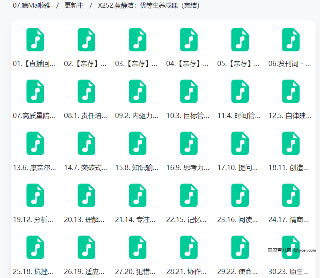Viewport: 320px width, 278px height.
Task: Open the 09.2. 内驱力 audio icon
Action: pos(138,91)
